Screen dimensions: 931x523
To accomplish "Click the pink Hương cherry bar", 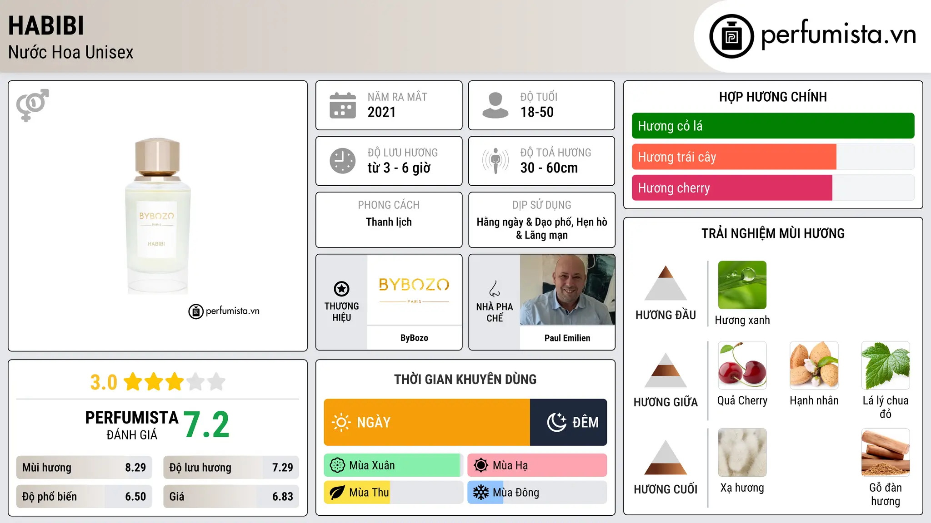I will tap(732, 187).
